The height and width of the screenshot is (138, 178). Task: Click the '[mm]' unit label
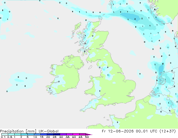pyautogui.click(x=31, y=131)
